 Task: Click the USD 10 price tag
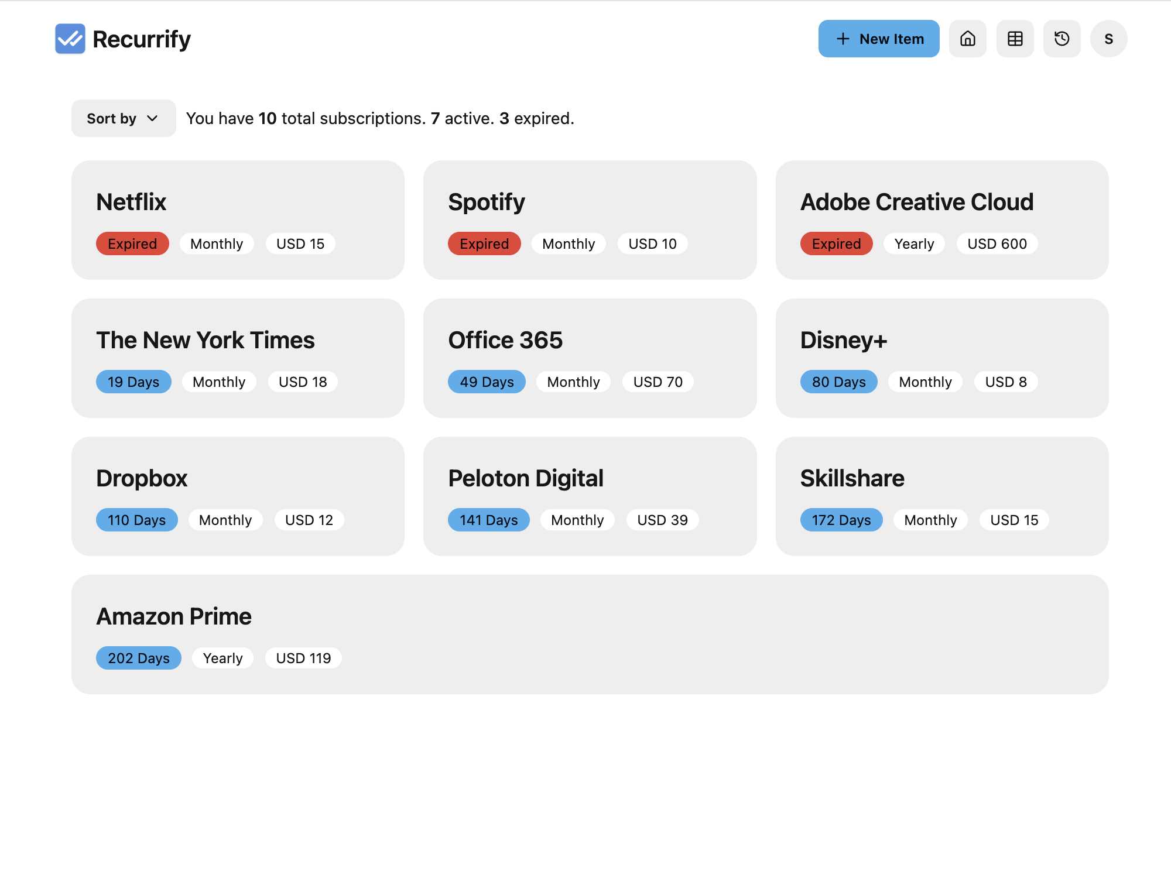(652, 243)
